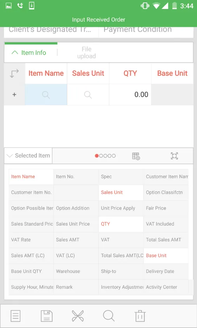Select the Spec cell
197x328 pixels.
[x=121, y=177]
